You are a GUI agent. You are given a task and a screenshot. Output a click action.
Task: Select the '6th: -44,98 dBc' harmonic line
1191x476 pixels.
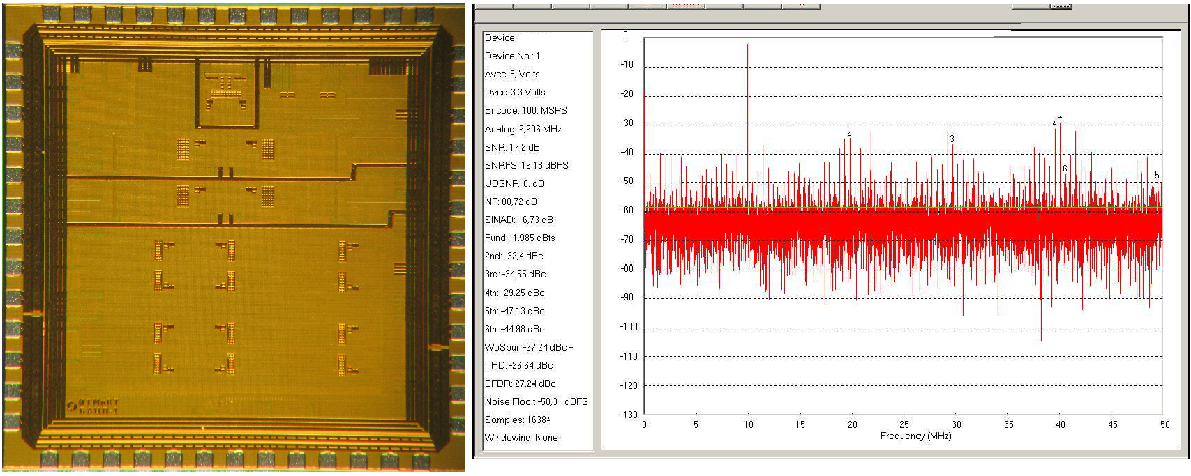tap(514, 329)
